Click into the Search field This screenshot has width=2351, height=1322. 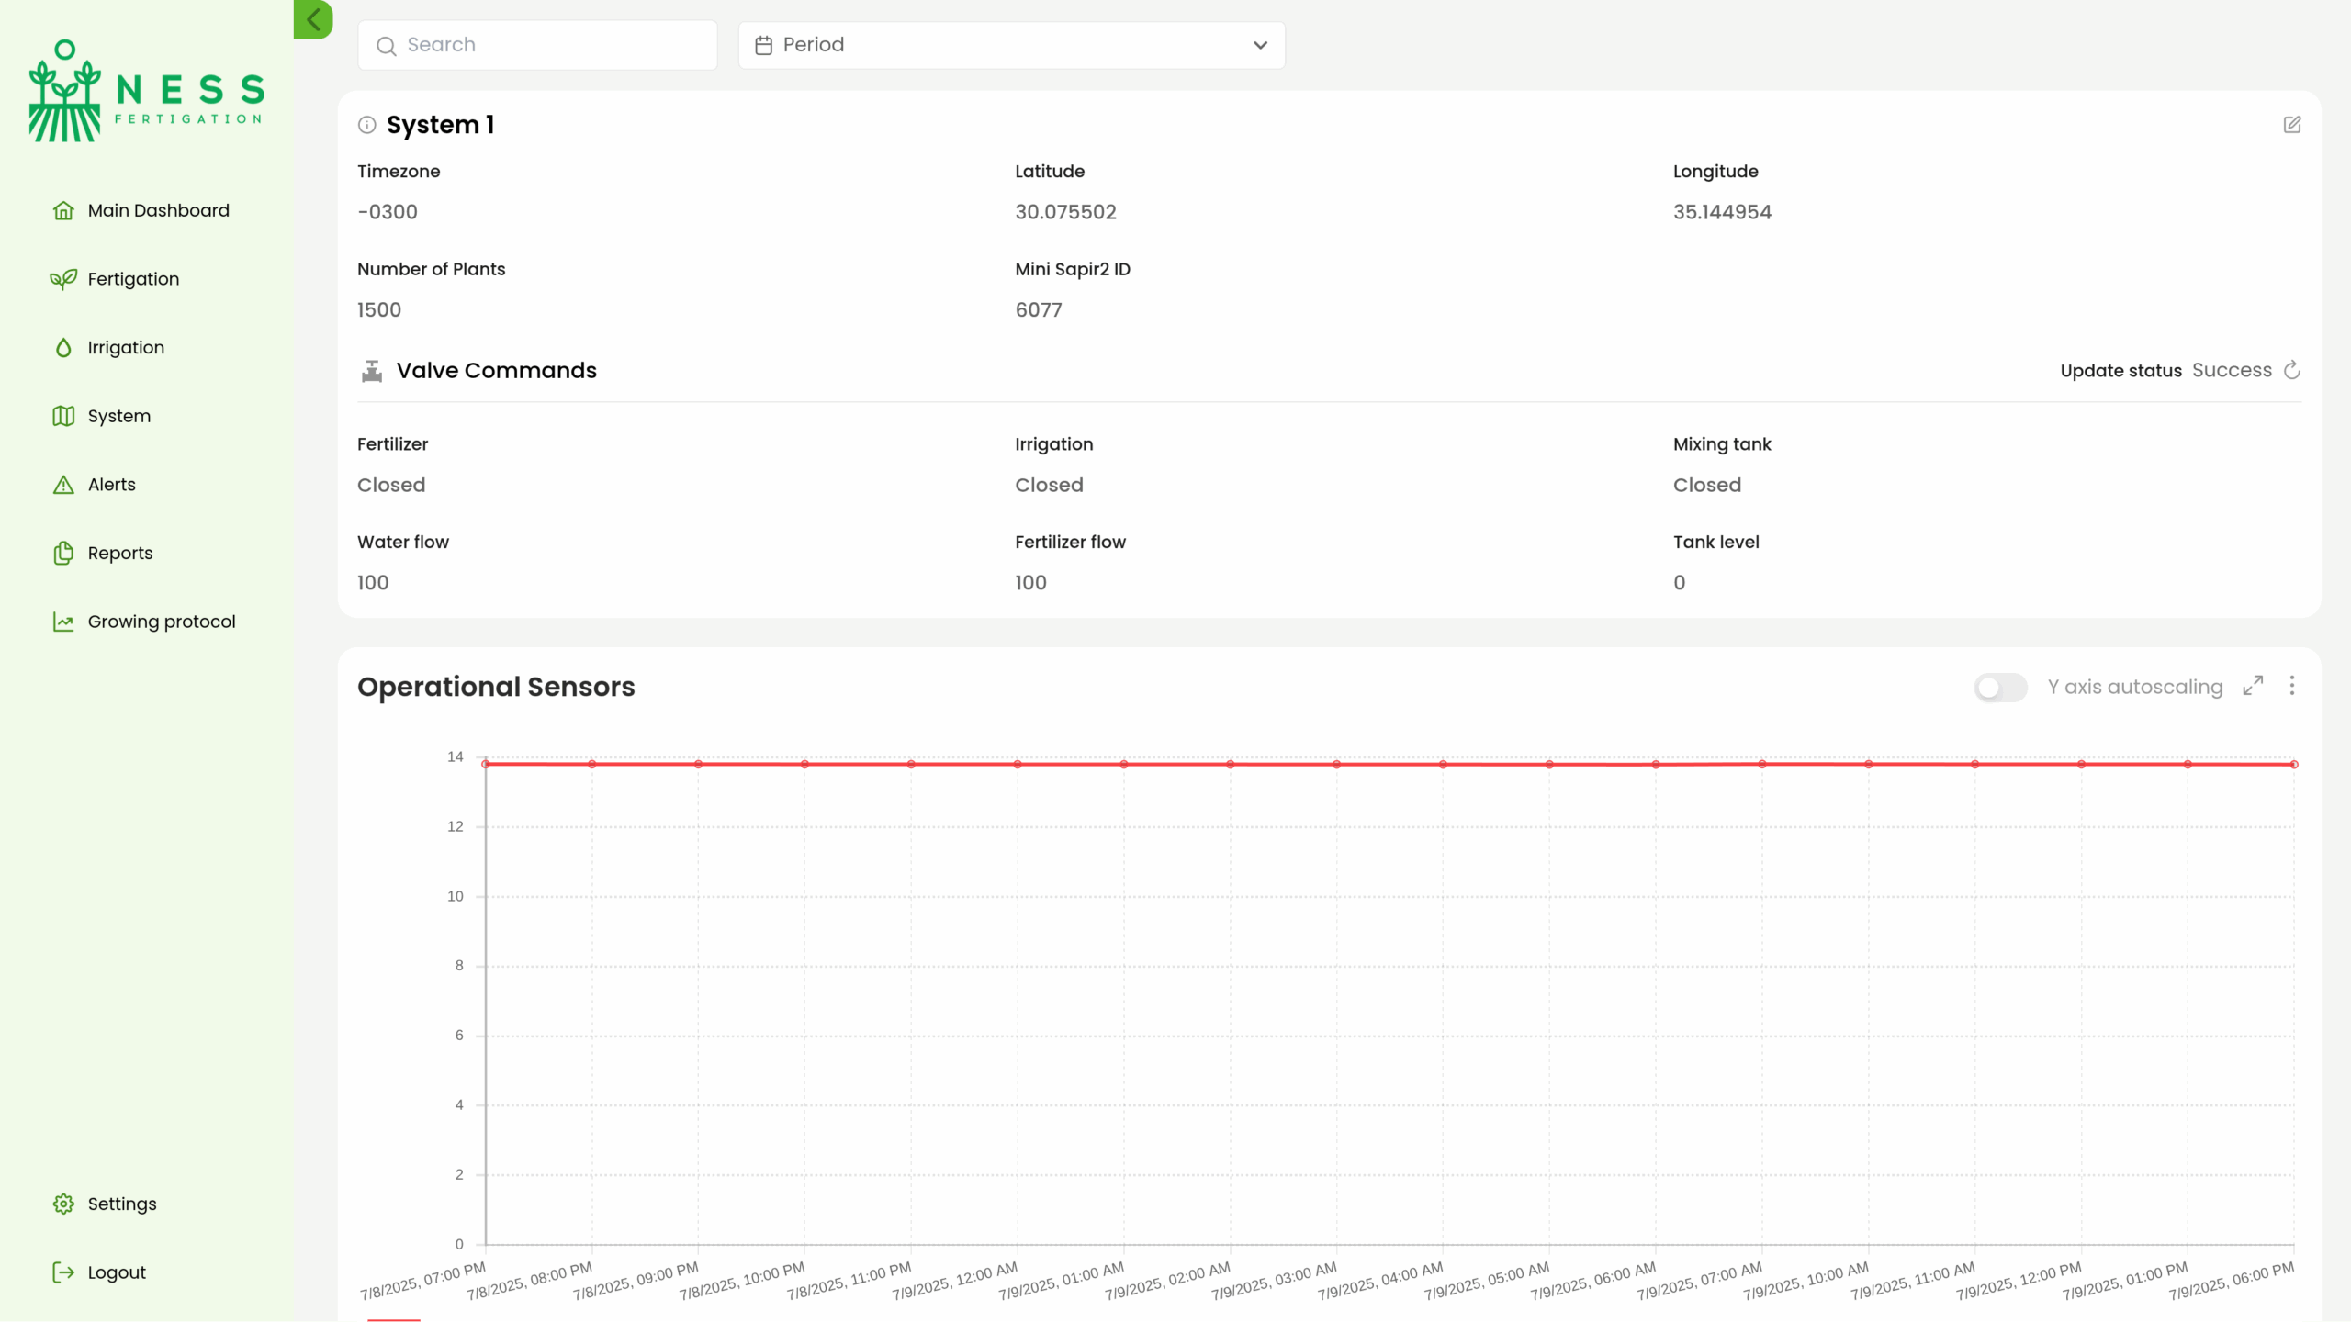point(551,45)
